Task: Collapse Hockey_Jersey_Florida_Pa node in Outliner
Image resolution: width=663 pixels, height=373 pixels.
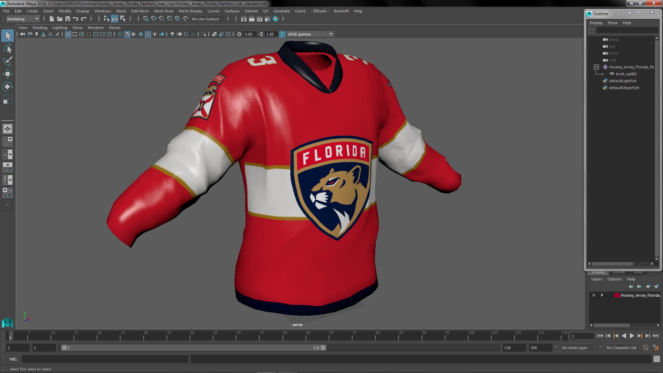Action: coord(596,67)
